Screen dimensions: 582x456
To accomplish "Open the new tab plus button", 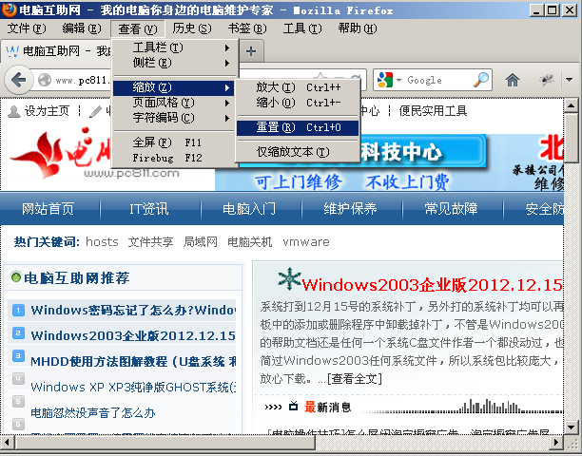I will (x=251, y=51).
